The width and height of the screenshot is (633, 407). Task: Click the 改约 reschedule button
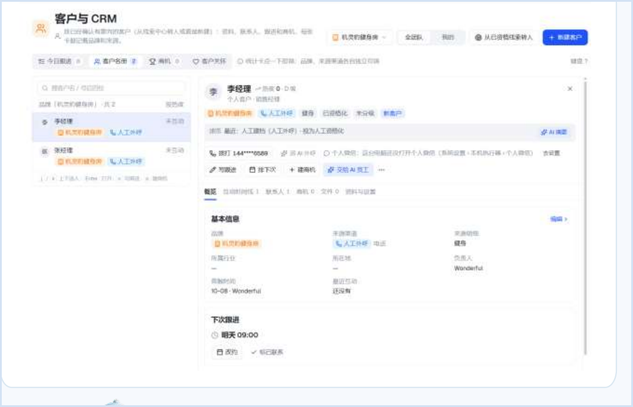pos(227,352)
